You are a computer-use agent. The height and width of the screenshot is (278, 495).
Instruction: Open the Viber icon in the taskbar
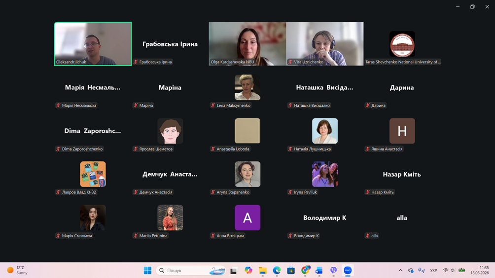[x=333, y=270]
